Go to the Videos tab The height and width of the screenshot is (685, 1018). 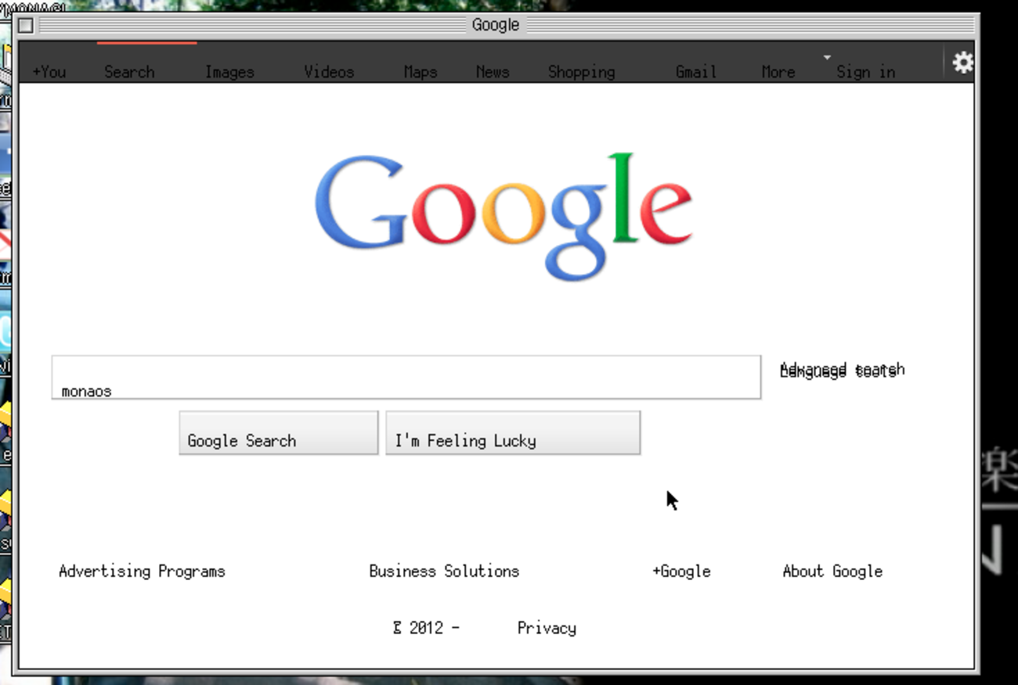(x=329, y=72)
